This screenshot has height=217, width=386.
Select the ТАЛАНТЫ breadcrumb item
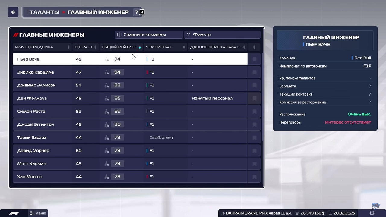[x=44, y=12]
